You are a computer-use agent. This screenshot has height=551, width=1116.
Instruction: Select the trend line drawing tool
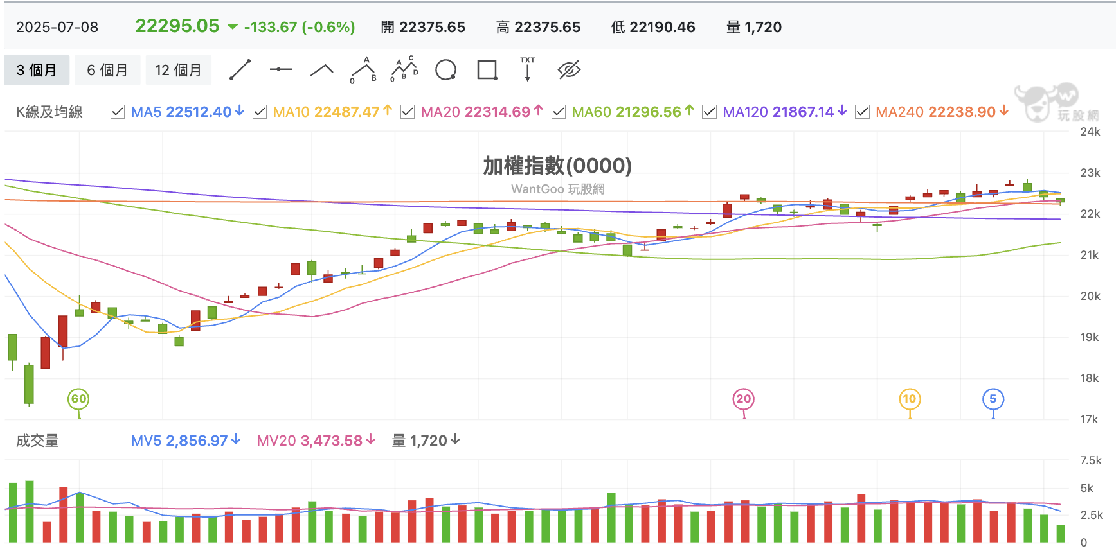tap(240, 70)
